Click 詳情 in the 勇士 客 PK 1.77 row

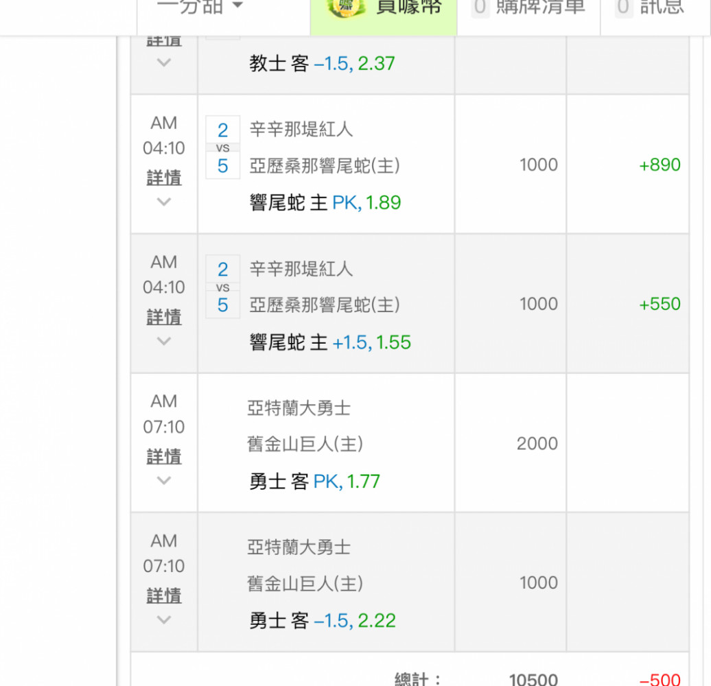(x=164, y=457)
